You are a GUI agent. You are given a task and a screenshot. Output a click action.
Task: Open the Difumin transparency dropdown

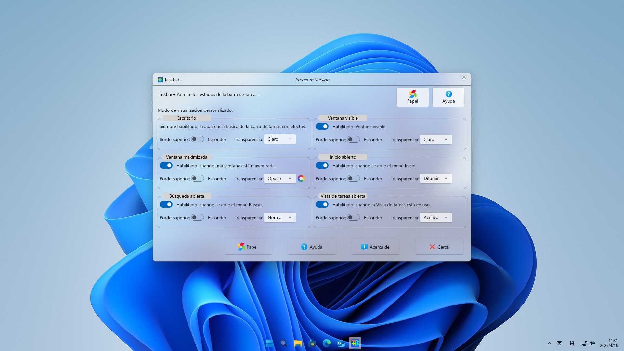436,178
